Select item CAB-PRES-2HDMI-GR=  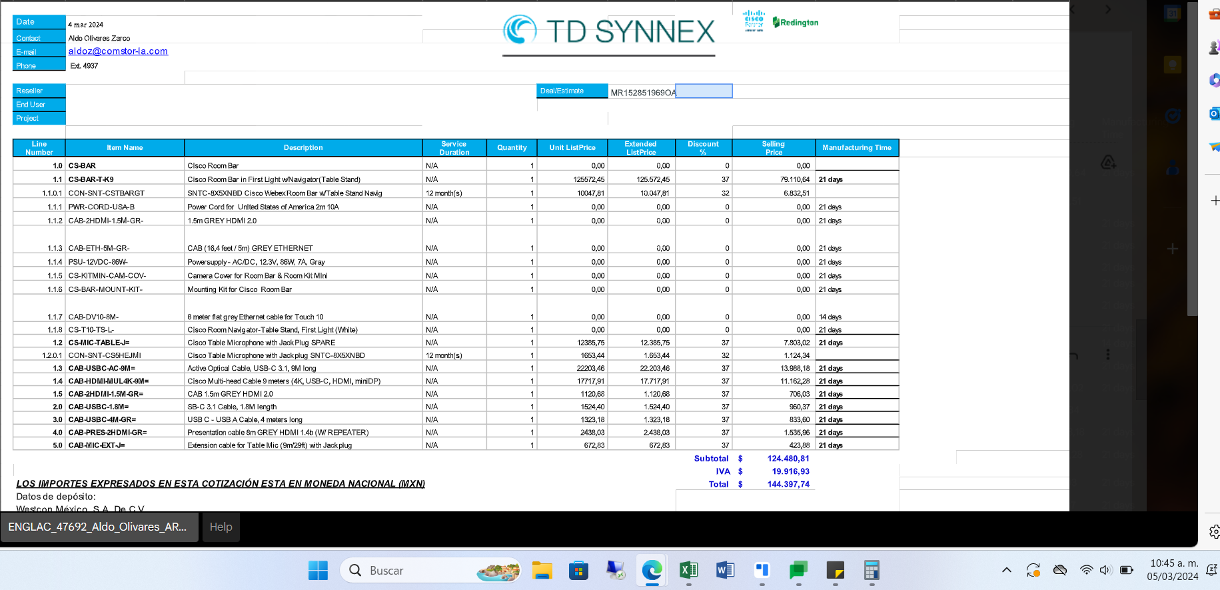click(107, 433)
